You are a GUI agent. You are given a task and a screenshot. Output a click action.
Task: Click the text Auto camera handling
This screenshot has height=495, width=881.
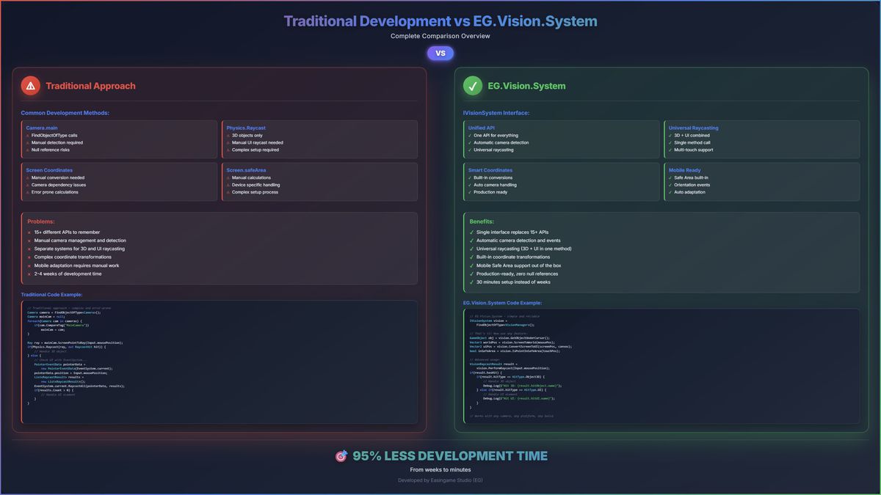coord(496,185)
